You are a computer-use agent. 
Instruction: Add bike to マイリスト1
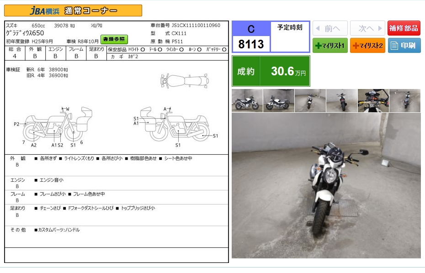[330, 46]
